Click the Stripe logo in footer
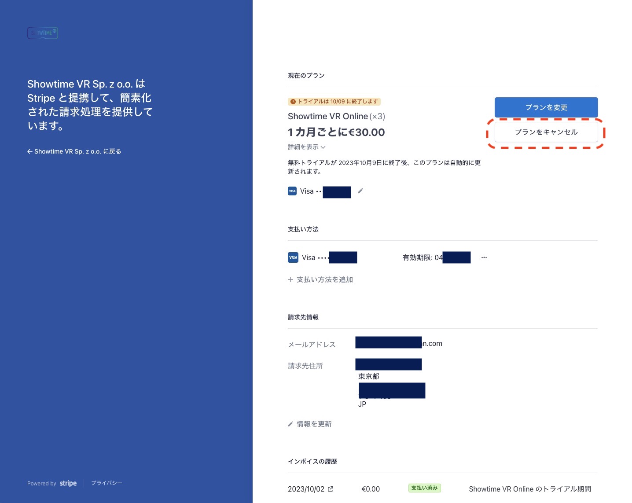 point(68,483)
